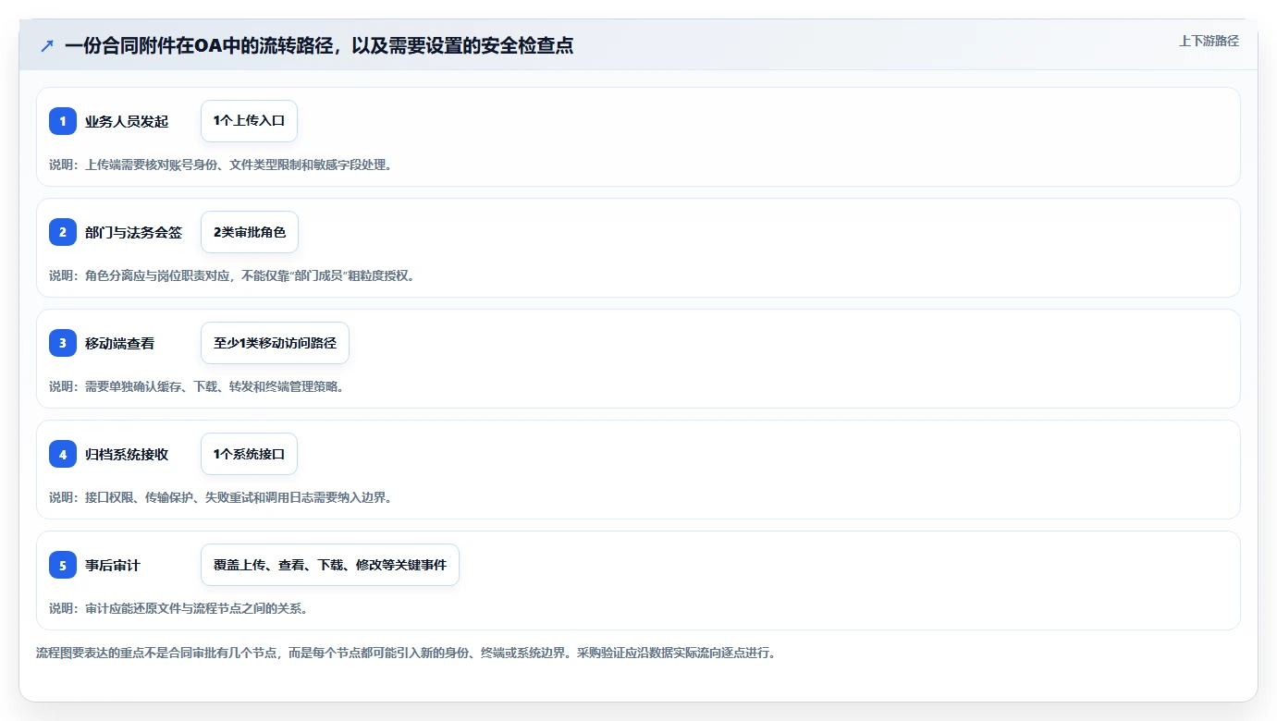Image resolution: width=1277 pixels, height=721 pixels.
Task: Click the 业务人员发起 step title
Action: tap(127, 122)
